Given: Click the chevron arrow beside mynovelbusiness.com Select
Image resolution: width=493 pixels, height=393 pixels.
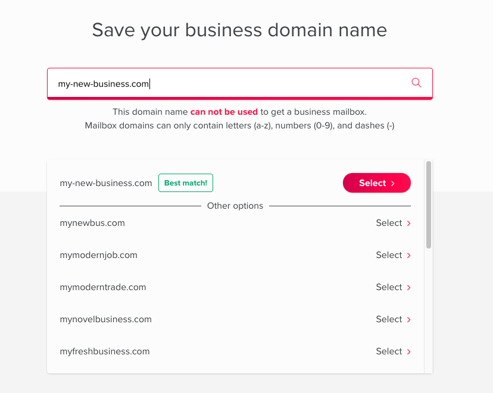Looking at the screenshot, I should (408, 319).
